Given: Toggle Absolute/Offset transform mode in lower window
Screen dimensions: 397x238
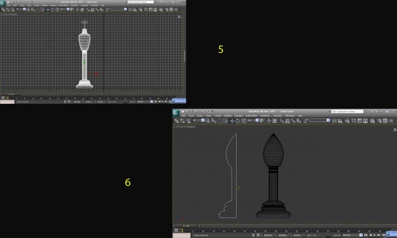Looking at the screenshot, I should [258, 235].
